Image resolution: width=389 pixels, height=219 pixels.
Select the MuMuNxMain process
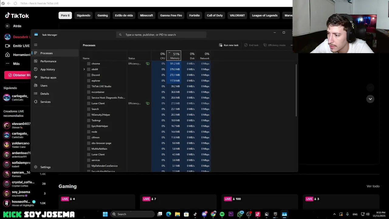pyautogui.click(x=146, y=149)
